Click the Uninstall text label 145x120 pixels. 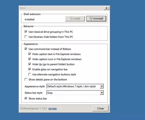tap(98, 18)
